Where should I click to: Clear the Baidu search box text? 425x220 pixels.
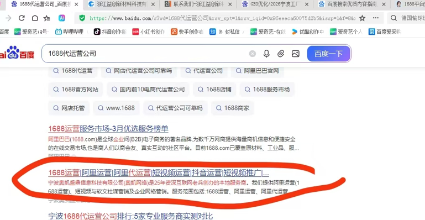253,54
